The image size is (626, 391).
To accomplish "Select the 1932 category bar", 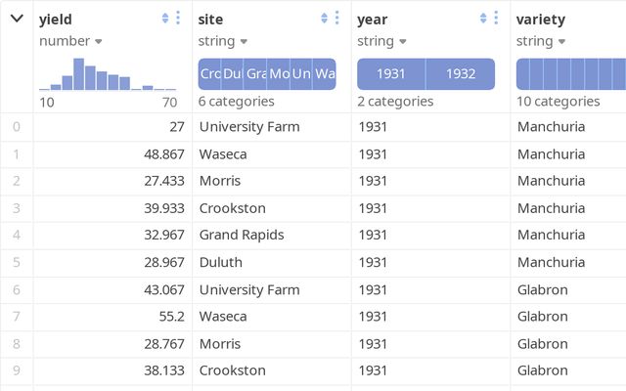I will [461, 74].
